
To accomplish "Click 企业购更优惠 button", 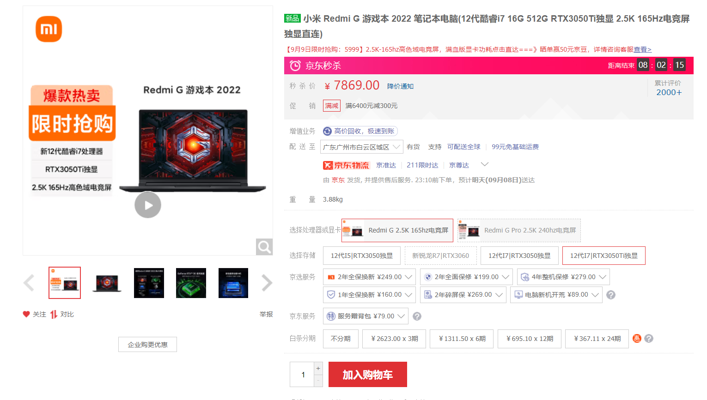I will click(x=147, y=345).
